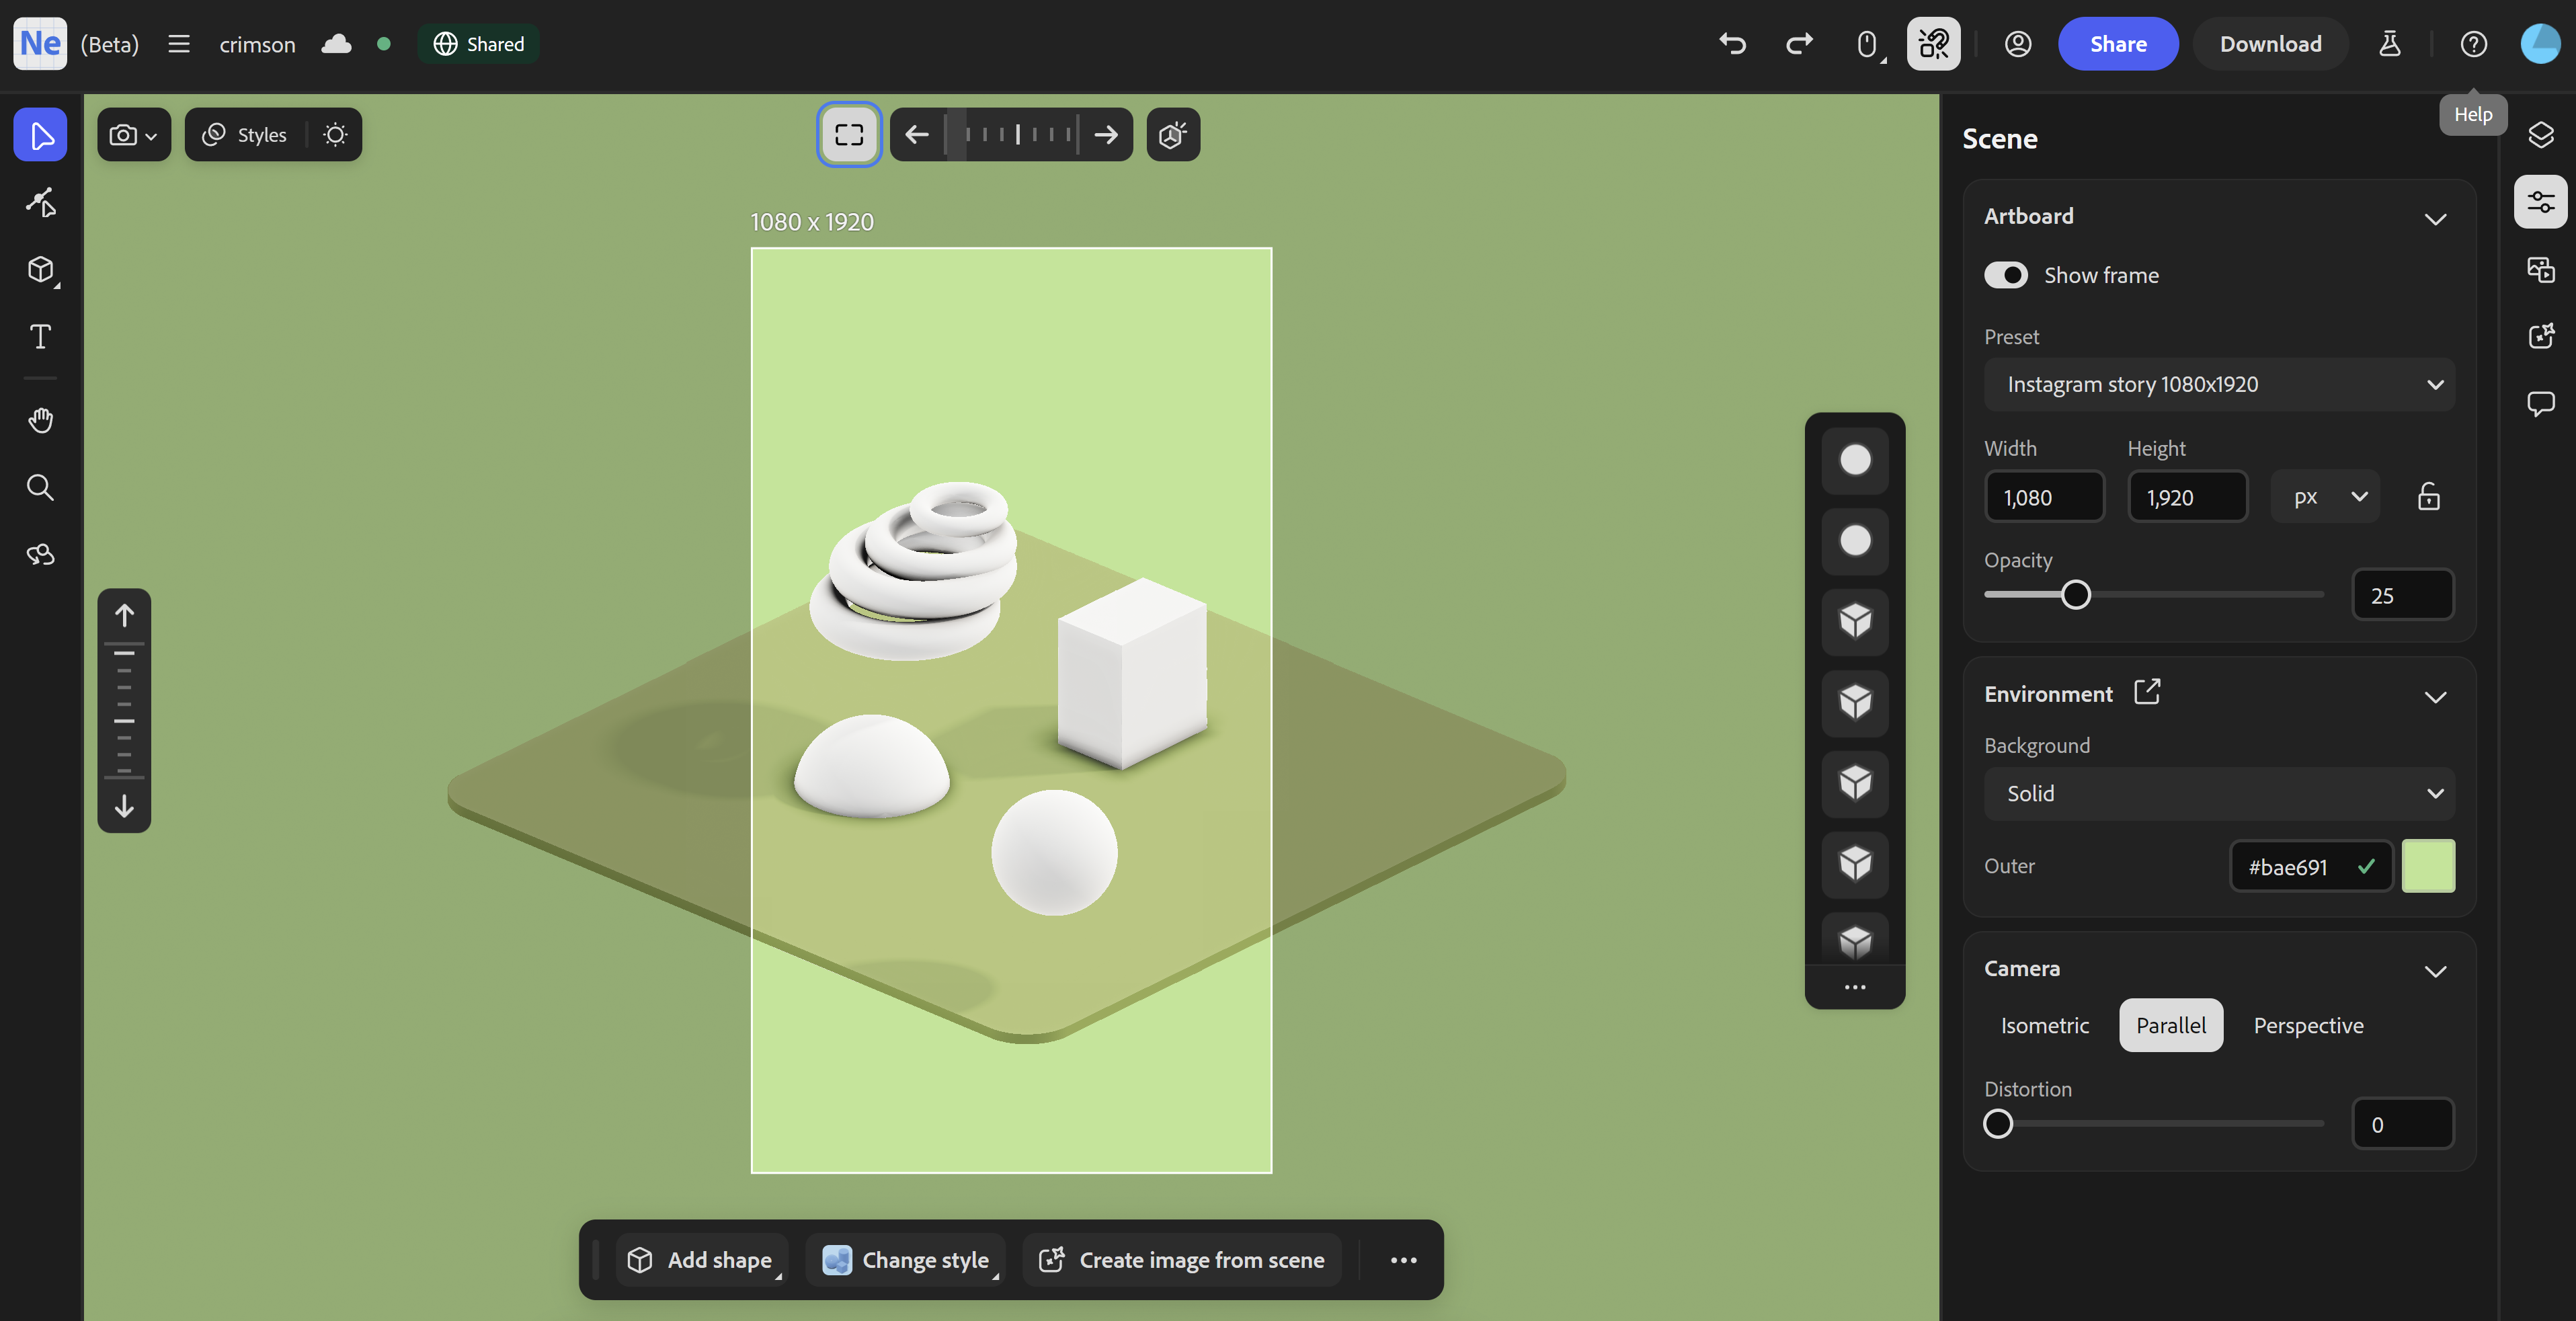Click the Opacity value field
The image size is (2576, 1321).
[x=2402, y=595]
